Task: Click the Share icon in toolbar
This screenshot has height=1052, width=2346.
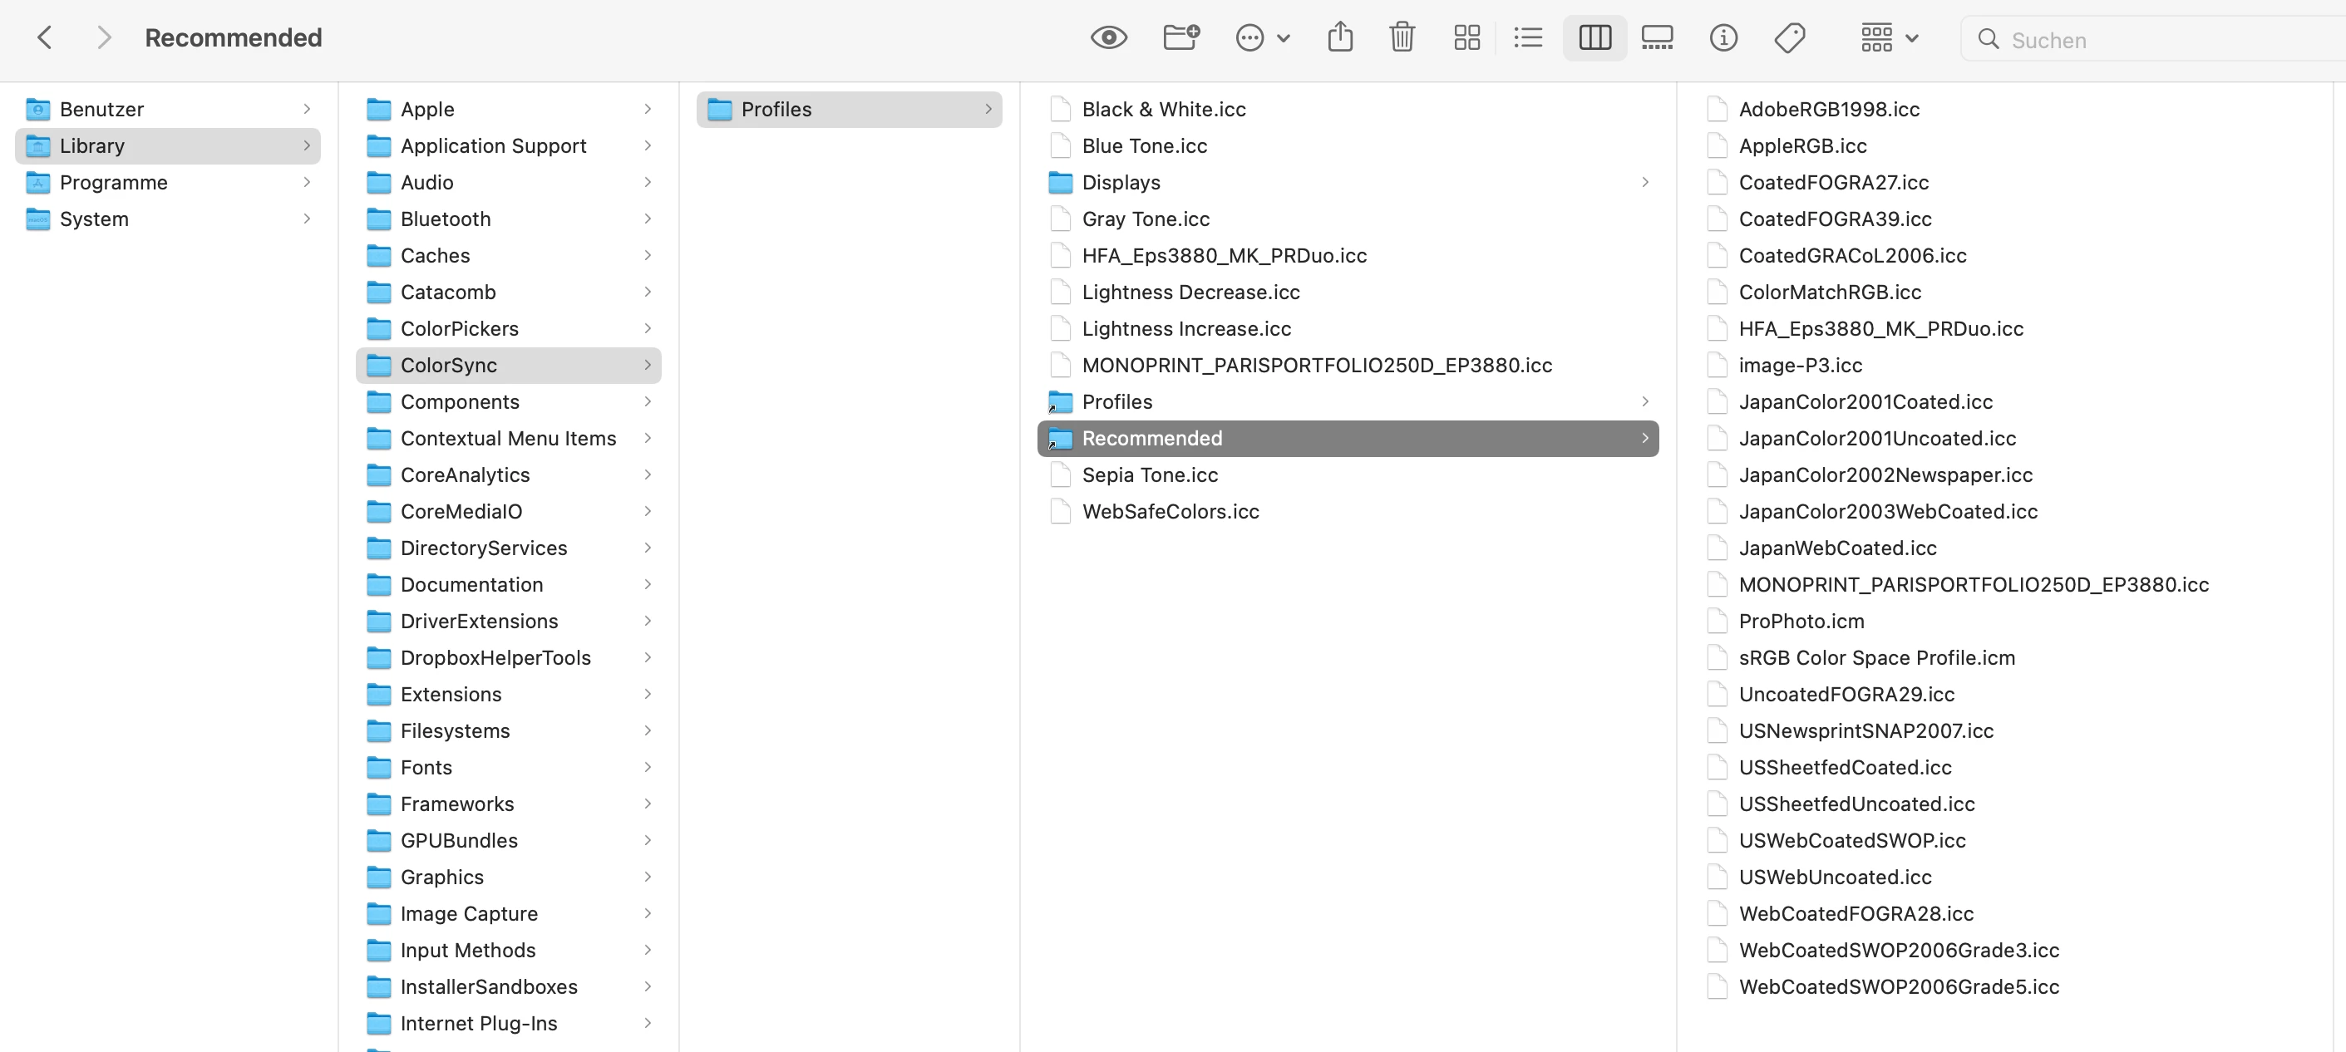Action: pos(1339,38)
